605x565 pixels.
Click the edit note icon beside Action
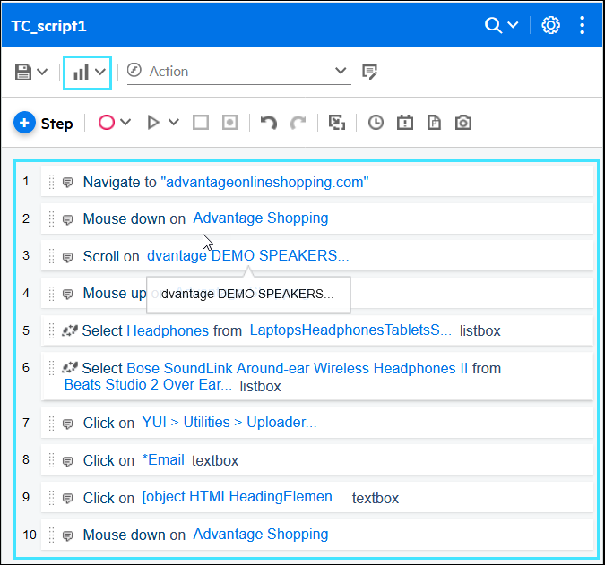point(369,72)
